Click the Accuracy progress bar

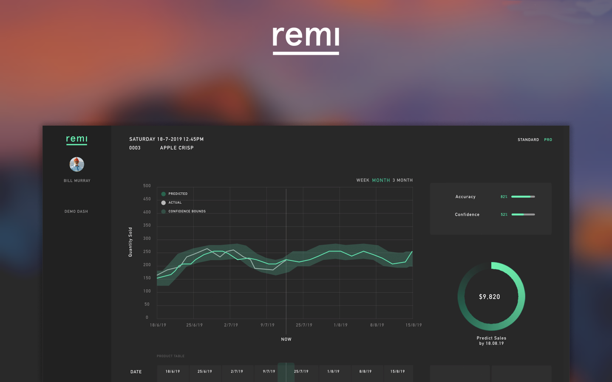pos(523,197)
